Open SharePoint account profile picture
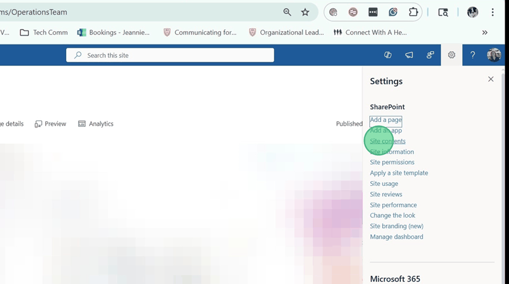 point(494,55)
